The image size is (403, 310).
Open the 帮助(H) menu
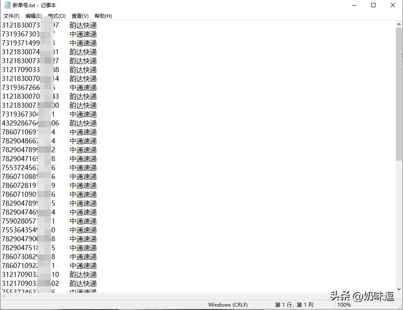(103, 16)
